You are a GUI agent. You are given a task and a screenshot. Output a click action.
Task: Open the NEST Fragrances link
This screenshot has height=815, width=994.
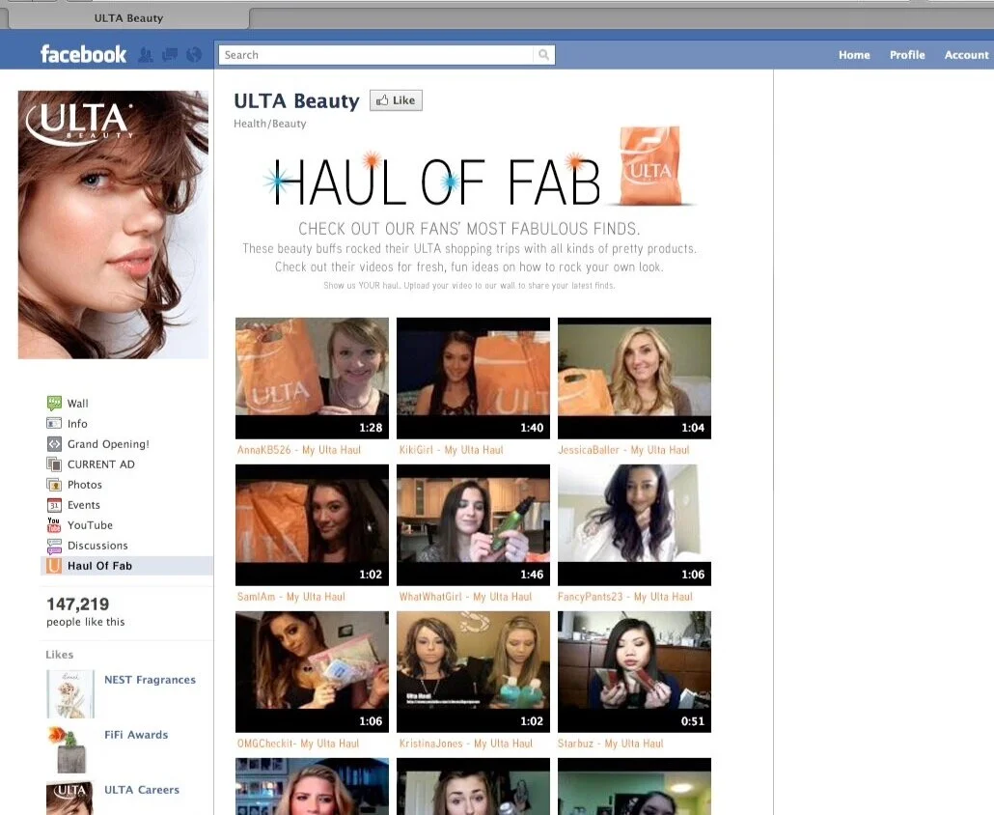point(151,680)
